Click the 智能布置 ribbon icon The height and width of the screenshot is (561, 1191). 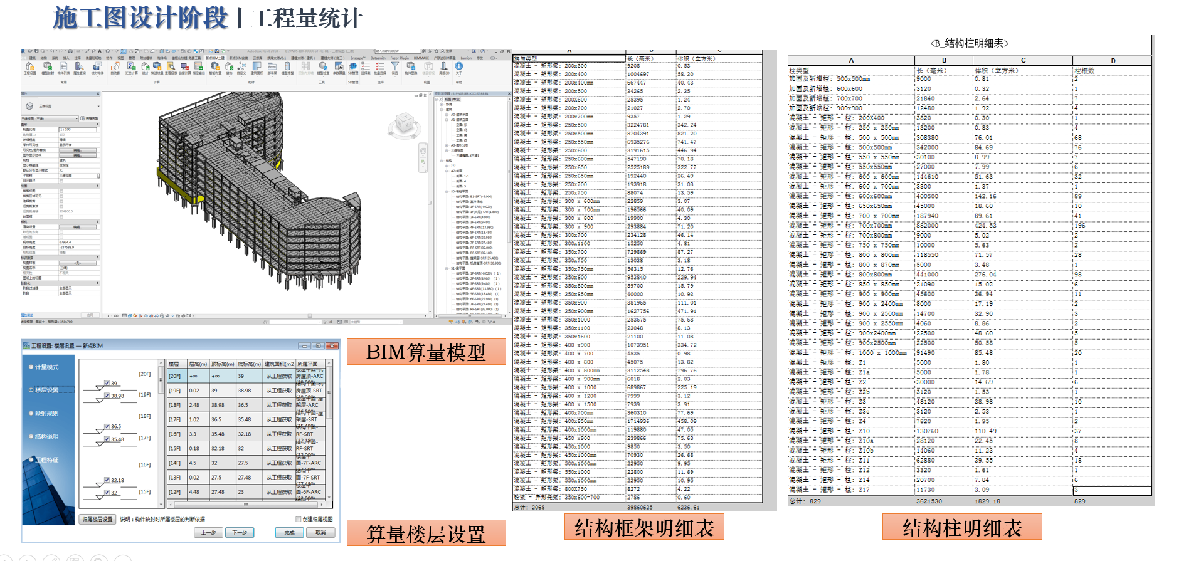pos(215,68)
